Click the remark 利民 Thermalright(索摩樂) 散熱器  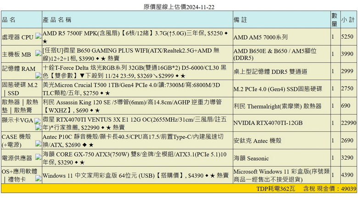277,106
